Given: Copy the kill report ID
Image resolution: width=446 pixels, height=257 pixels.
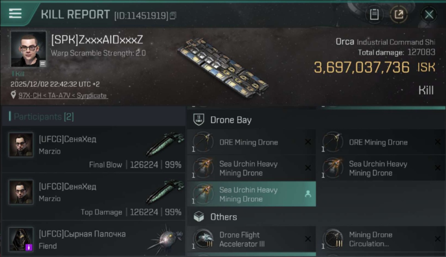Looking at the screenshot, I should (173, 15).
